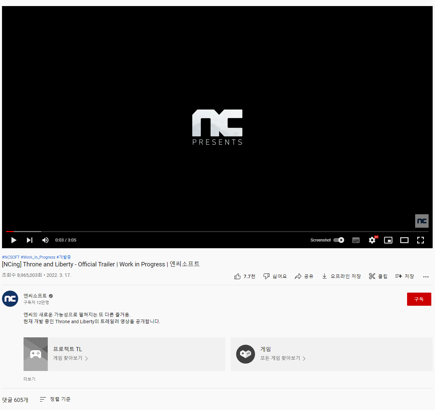Play the video
This screenshot has width=435, height=410.
click(14, 240)
